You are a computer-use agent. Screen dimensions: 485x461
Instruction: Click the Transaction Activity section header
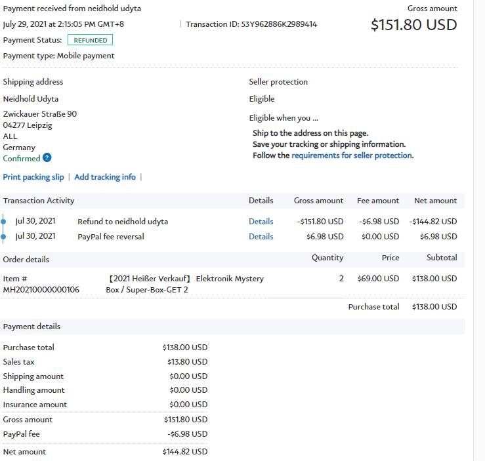[x=39, y=201]
